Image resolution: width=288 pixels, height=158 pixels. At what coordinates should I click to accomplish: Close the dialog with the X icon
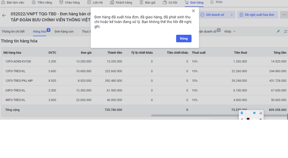193,11
